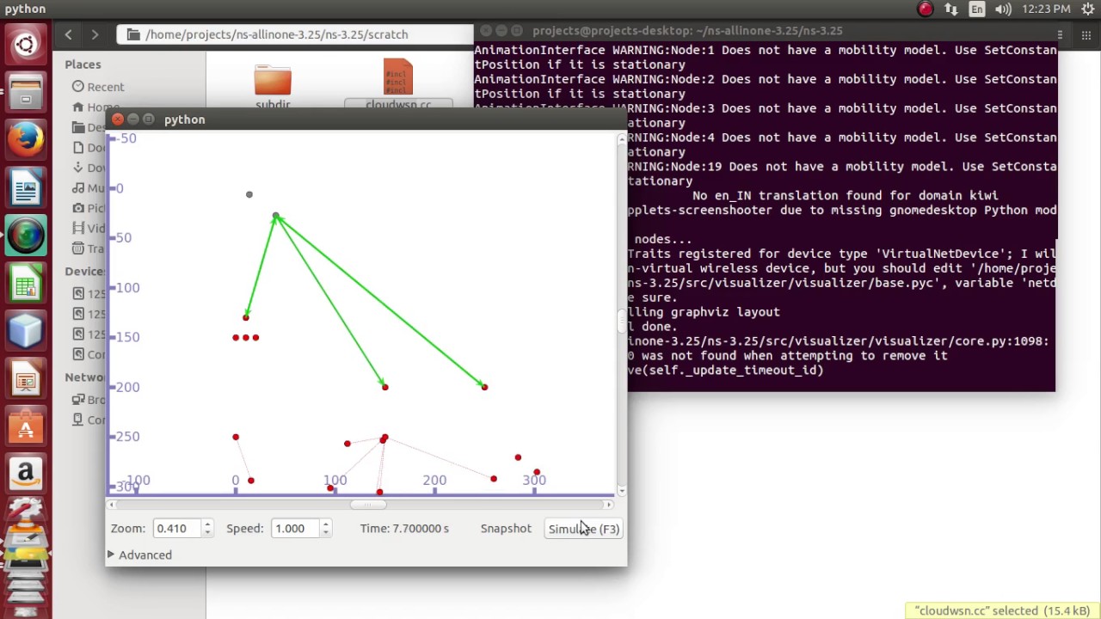This screenshot has width=1101, height=619.
Task: Select Recent in the Places sidebar
Action: click(105, 87)
